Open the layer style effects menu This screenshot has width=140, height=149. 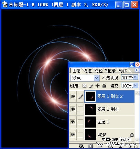pos(81,146)
